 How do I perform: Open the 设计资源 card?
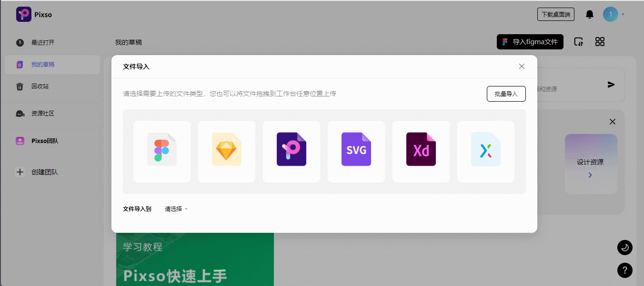pos(591,164)
